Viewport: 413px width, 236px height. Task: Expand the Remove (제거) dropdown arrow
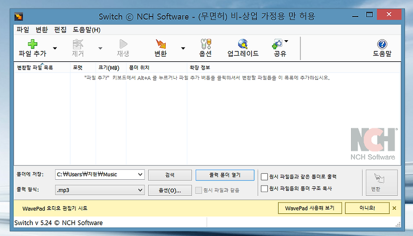pyautogui.click(x=100, y=48)
